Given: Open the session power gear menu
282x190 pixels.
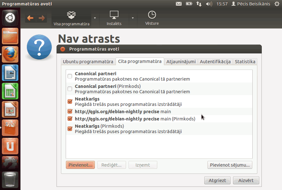Looking at the screenshot, I should 277,4.
